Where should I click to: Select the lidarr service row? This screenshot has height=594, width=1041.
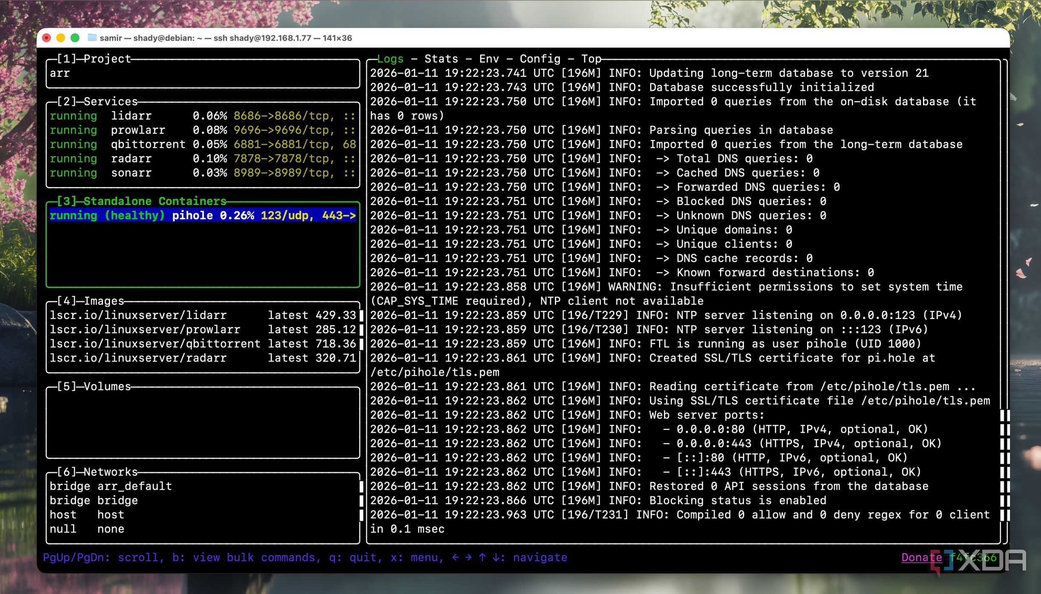[x=203, y=116]
